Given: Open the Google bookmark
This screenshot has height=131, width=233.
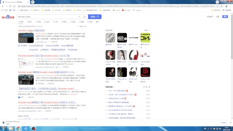Looking at the screenshot, I should (137, 10).
